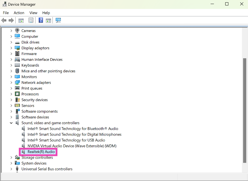Open the File menu
Viewport: 248px width, 181px height.
coord(6,13)
